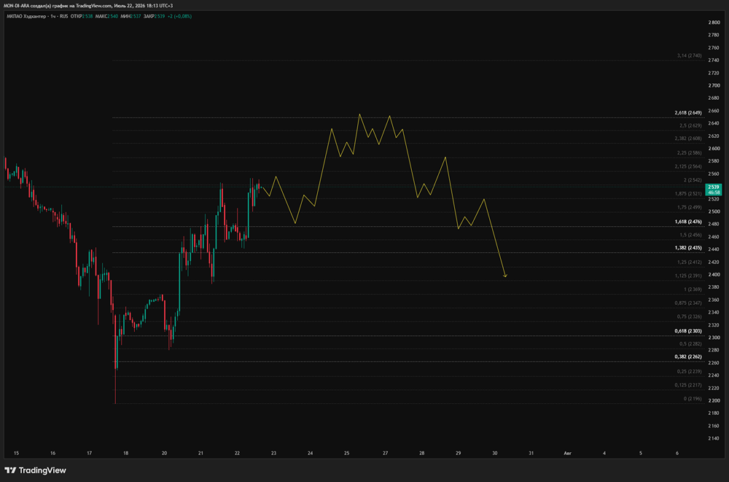The height and width of the screenshot is (482, 729).
Task: Click the yellow arrowhead ending the projection
Action: coord(505,276)
